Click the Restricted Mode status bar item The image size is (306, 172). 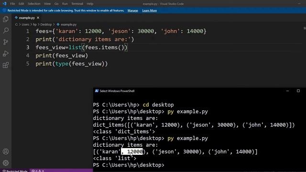coord(15,171)
